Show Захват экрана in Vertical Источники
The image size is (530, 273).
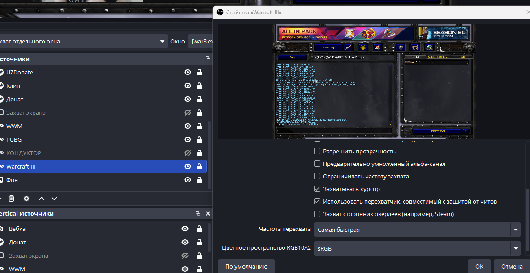185,256
